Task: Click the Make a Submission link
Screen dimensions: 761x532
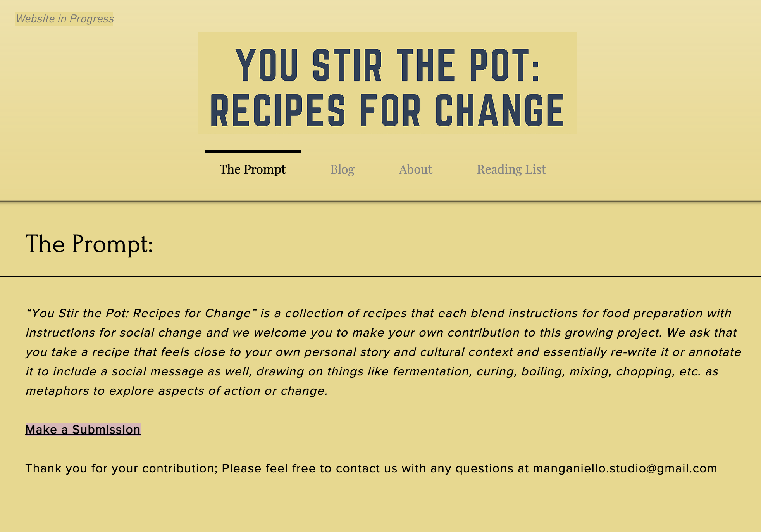Action: [x=83, y=430]
